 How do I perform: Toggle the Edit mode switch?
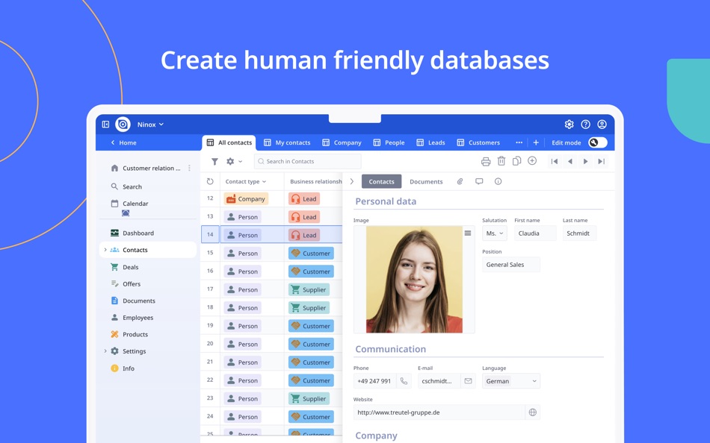(598, 142)
